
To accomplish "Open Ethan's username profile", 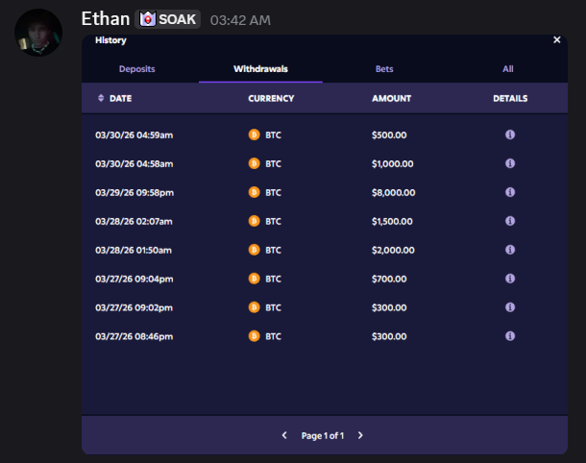I will coord(106,18).
